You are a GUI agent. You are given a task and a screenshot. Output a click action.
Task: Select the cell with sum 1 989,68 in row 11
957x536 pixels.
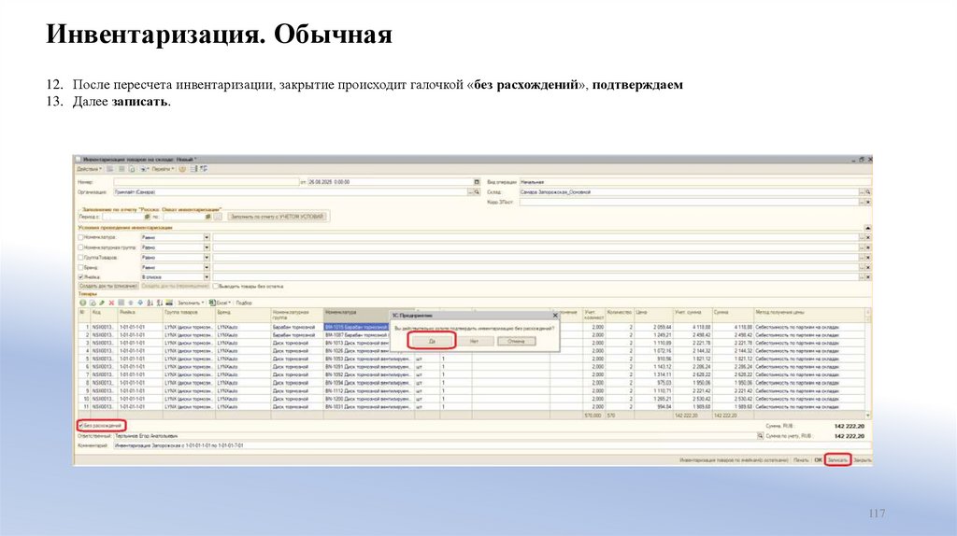[733, 406]
